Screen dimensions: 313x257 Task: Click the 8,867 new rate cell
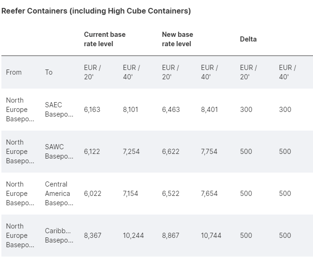pos(171,236)
